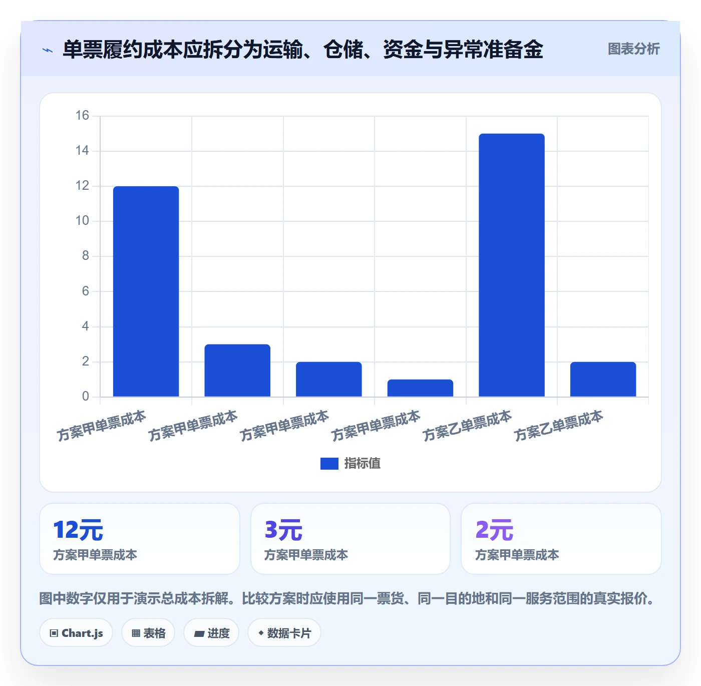Click the 指标值 legend label
701x686 pixels.
pyautogui.click(x=363, y=464)
